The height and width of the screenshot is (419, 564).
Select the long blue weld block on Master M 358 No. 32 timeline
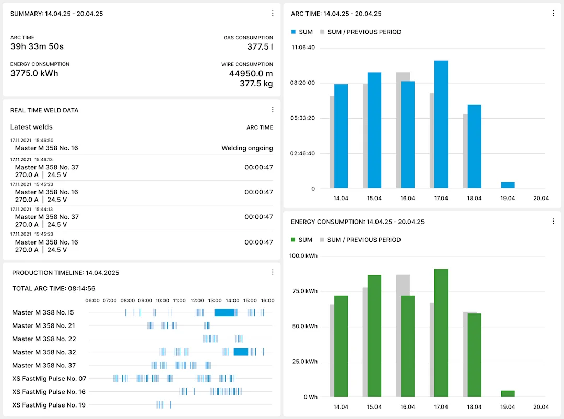pos(240,352)
